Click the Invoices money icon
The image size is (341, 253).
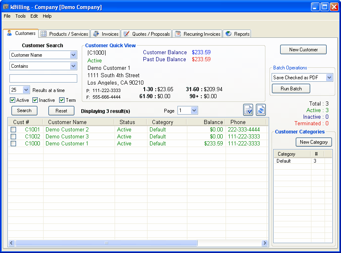pyautogui.click(x=95, y=34)
